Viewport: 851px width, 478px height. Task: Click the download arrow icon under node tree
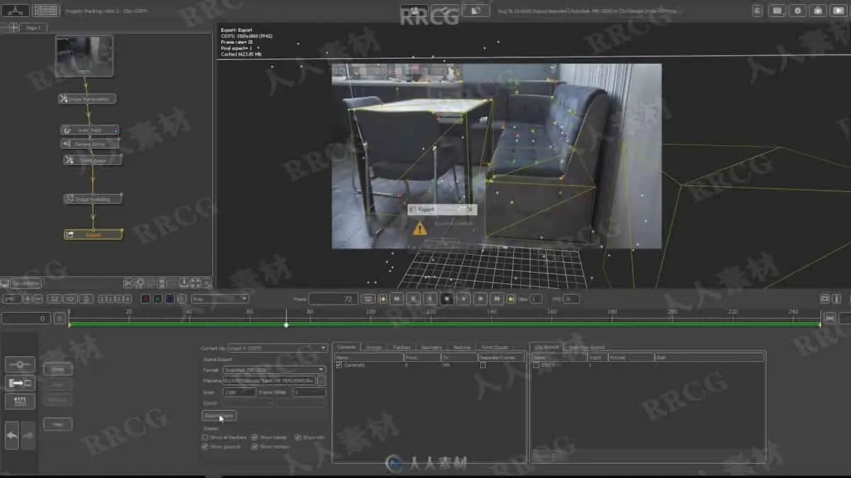point(184,283)
